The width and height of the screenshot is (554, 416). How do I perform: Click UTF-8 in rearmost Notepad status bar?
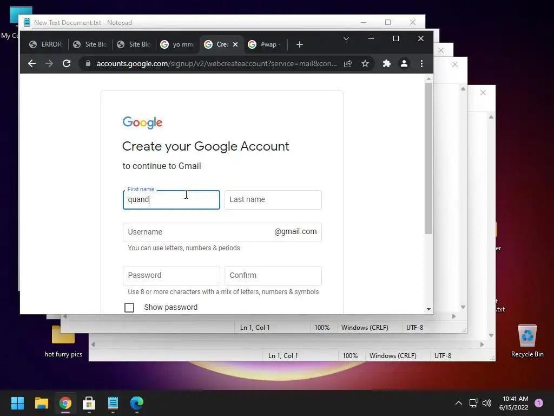click(443, 355)
